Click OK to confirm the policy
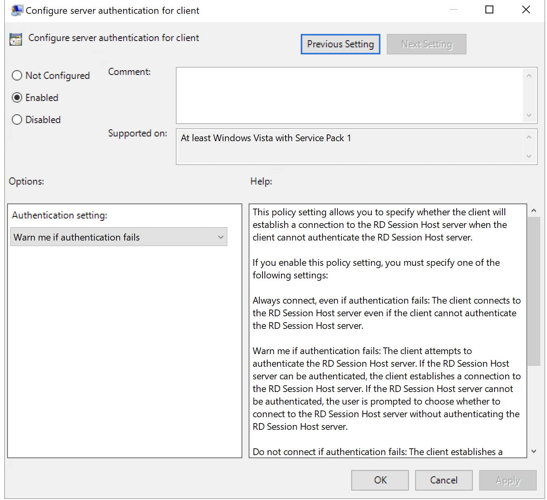 380,480
